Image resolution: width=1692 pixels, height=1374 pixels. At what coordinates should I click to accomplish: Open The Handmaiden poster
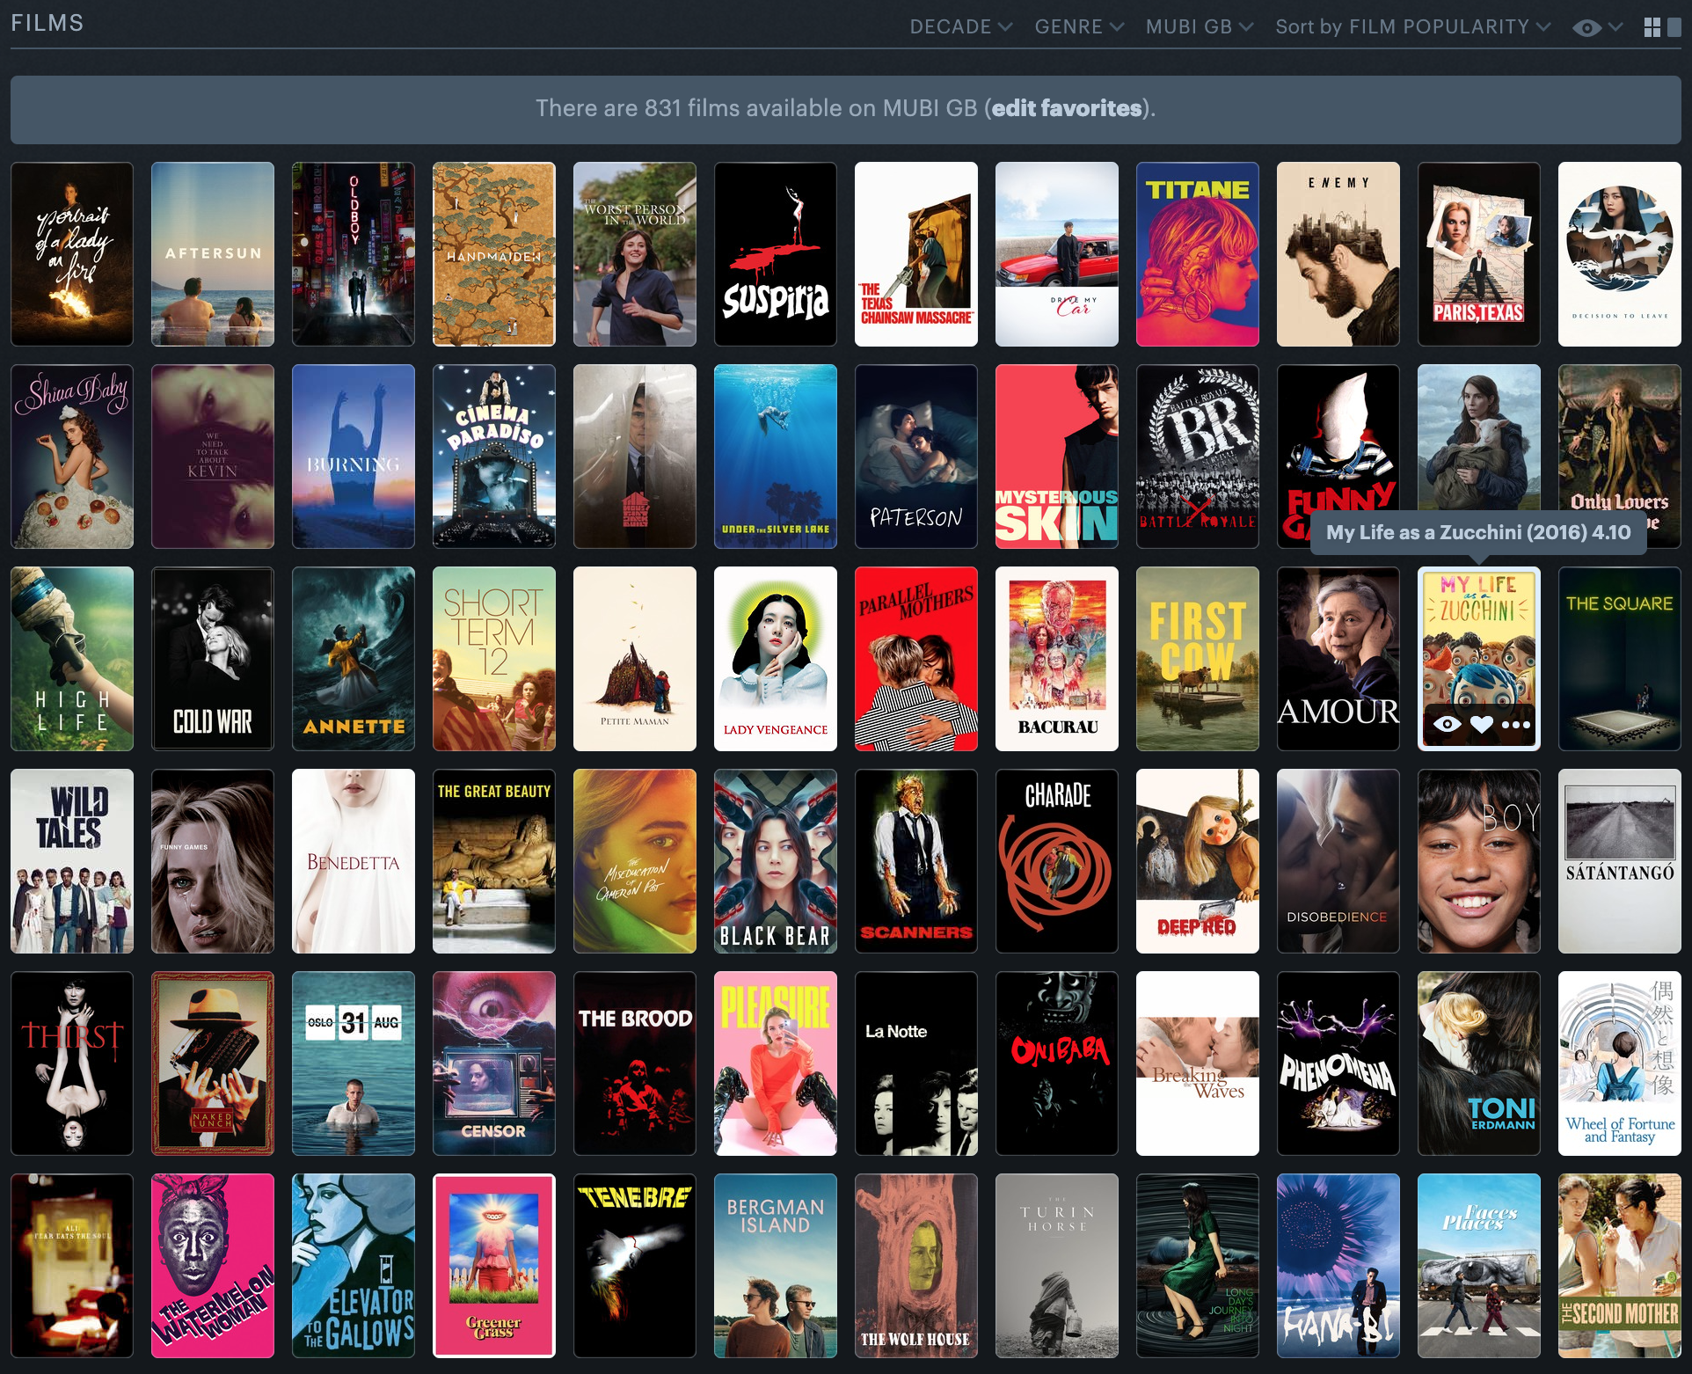494,254
